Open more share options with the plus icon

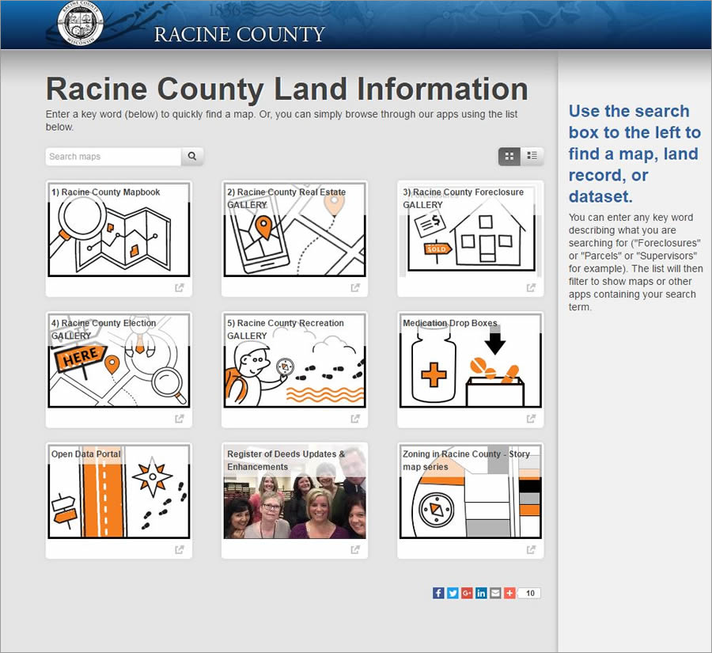(509, 592)
